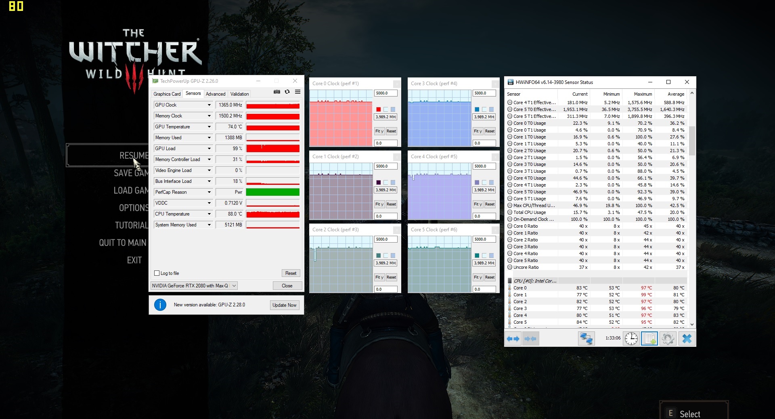Image resolution: width=775 pixels, height=419 pixels.
Task: Click Update Now for GPU-Z 2.28.0
Action: click(284, 305)
